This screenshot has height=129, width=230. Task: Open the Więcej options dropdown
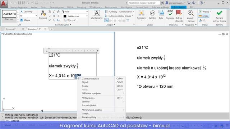[x=204, y=11]
